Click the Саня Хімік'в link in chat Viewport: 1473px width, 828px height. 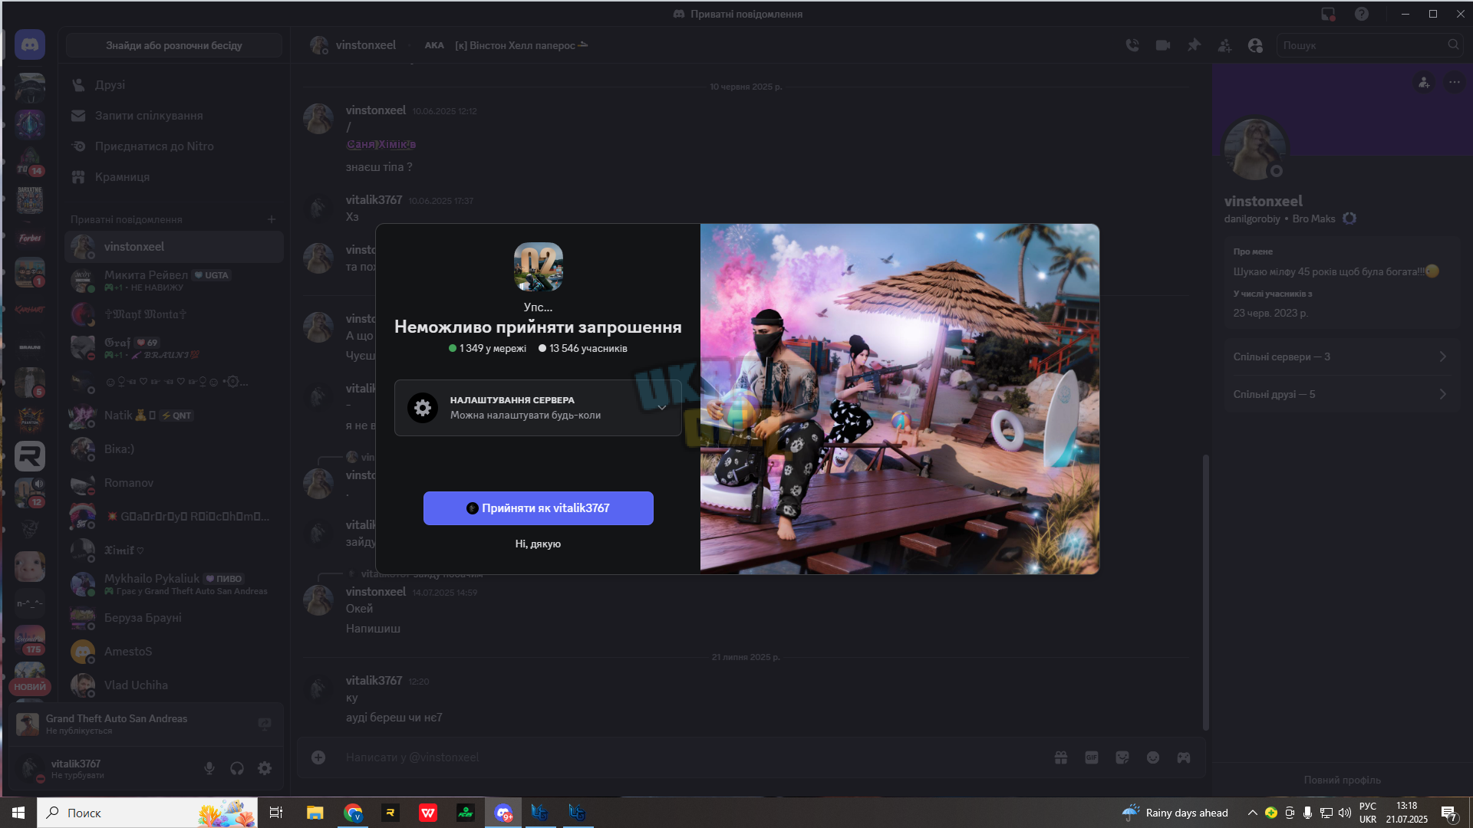[381, 144]
